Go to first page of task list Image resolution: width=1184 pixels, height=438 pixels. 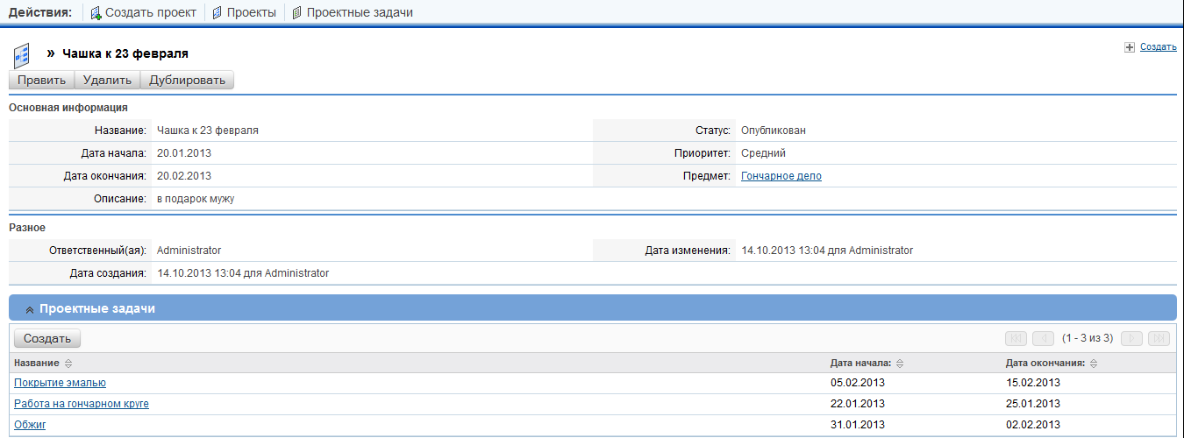(1016, 338)
